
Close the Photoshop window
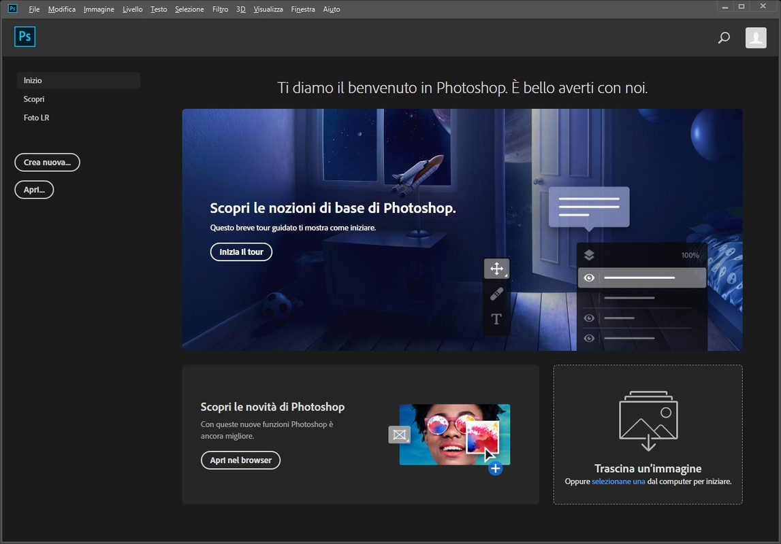[763, 7]
